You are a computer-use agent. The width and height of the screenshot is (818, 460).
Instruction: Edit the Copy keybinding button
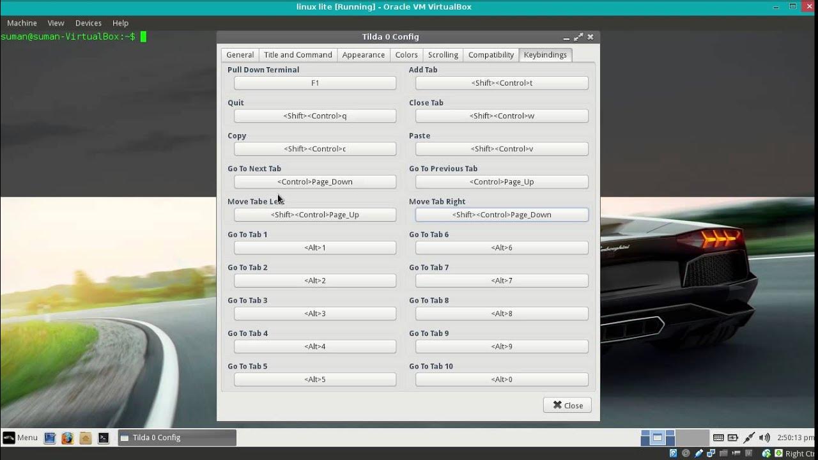click(315, 149)
